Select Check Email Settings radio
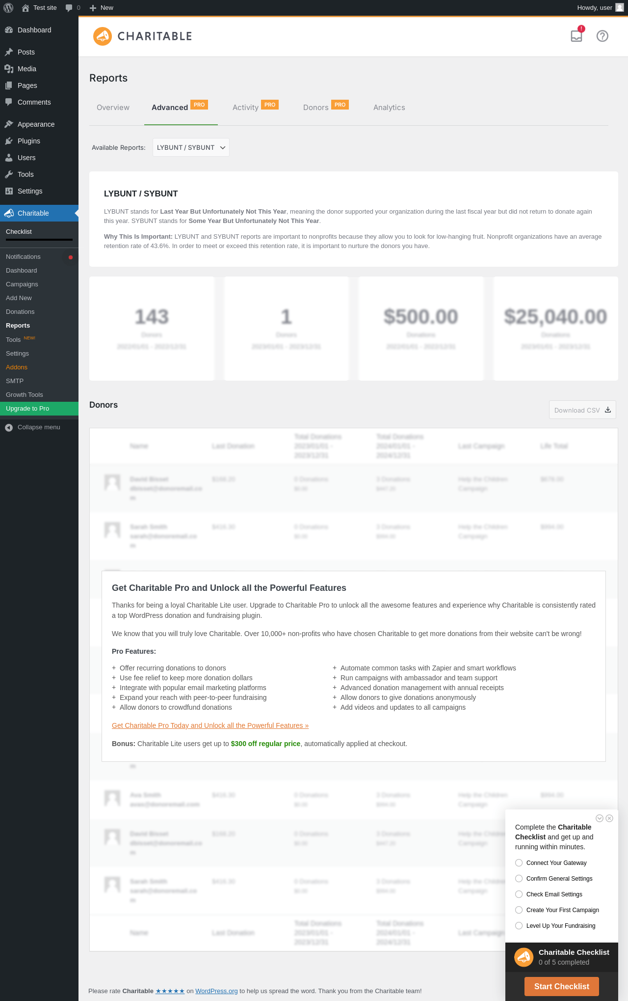 [519, 894]
